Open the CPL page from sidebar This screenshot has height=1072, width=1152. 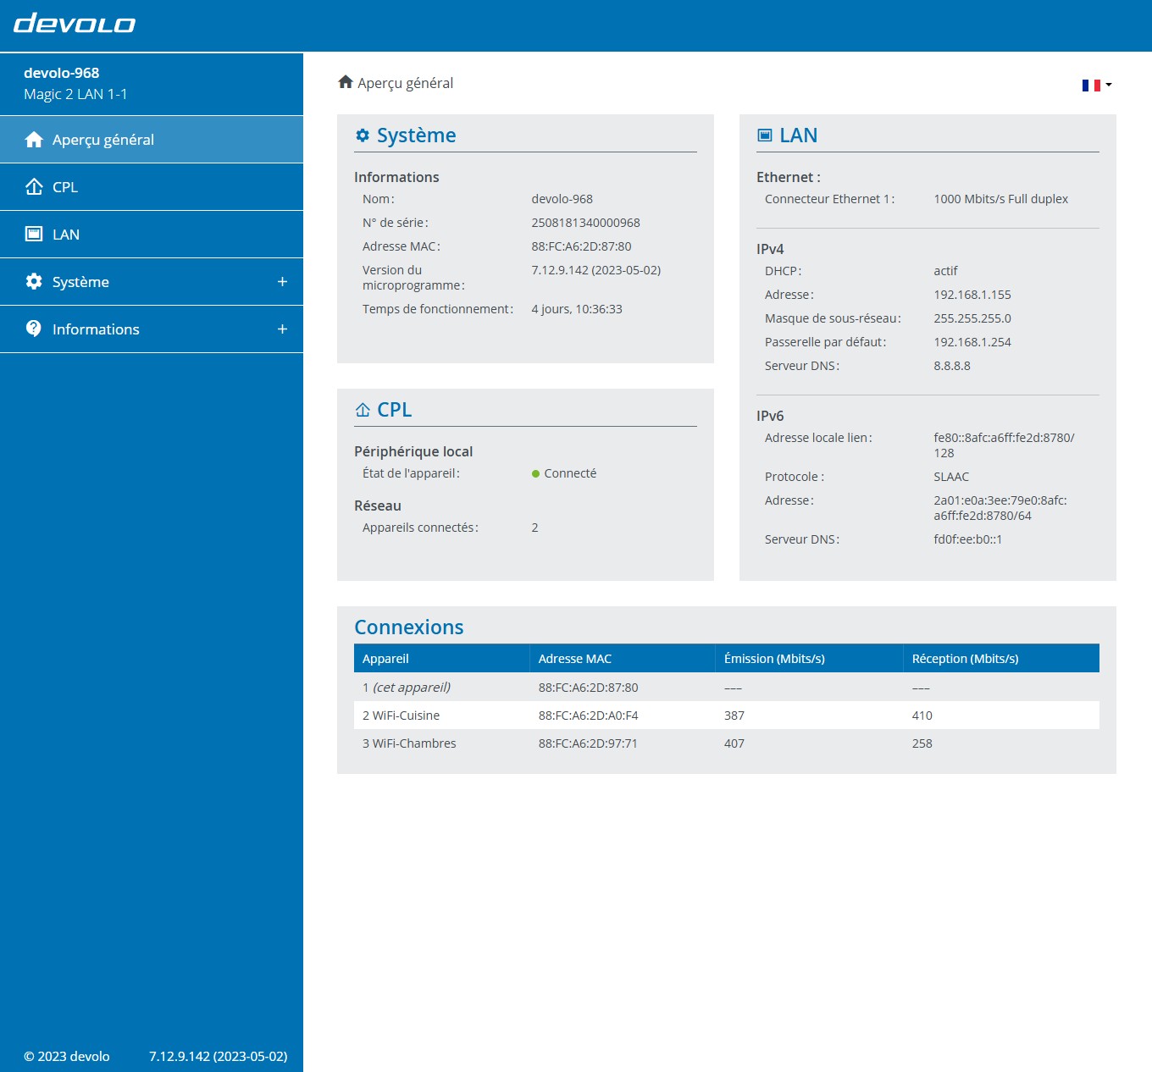65,187
